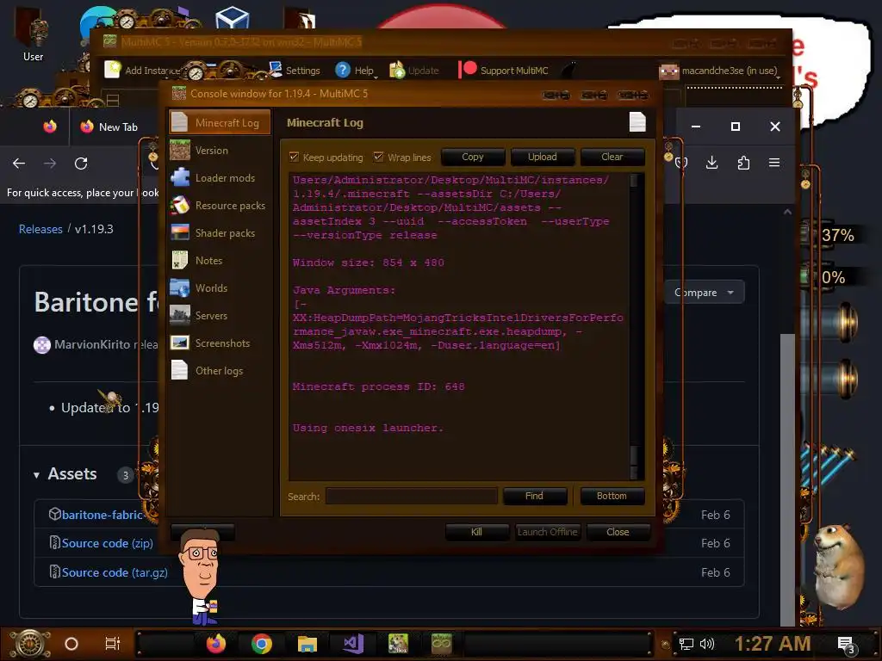Open MultiMC taskbar icon
The width and height of the screenshot is (882, 661).
(x=442, y=643)
